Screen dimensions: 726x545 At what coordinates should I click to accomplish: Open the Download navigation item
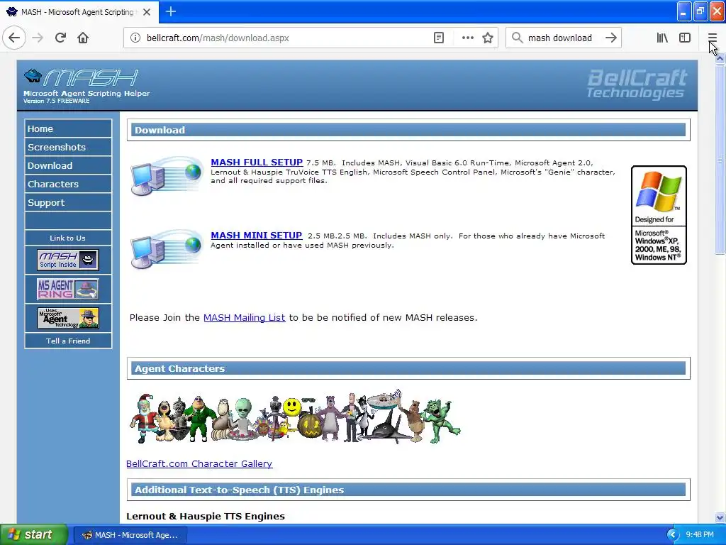point(68,165)
